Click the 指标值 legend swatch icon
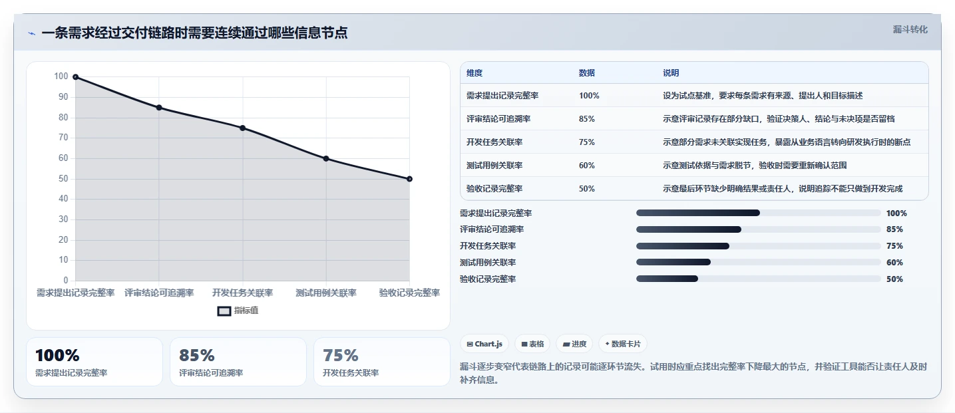 click(224, 311)
